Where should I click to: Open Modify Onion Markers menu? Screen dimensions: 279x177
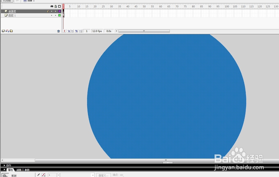[81, 31]
